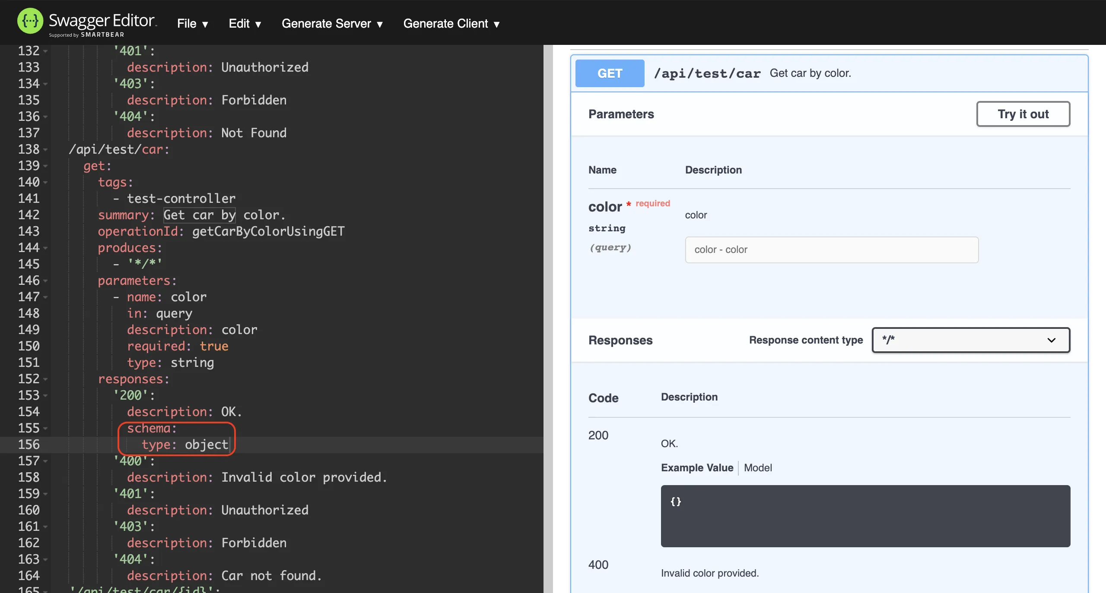Click the Swagger Editor logo icon
1106x593 pixels.
(x=30, y=21)
